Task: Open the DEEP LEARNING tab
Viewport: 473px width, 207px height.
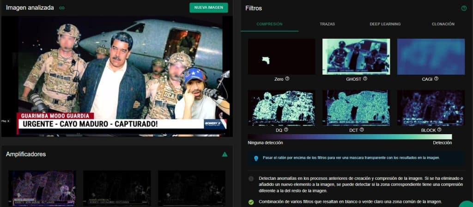Action: point(385,24)
